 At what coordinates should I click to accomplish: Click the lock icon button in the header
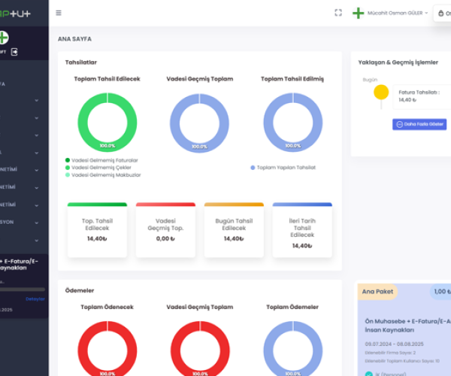click(x=443, y=14)
